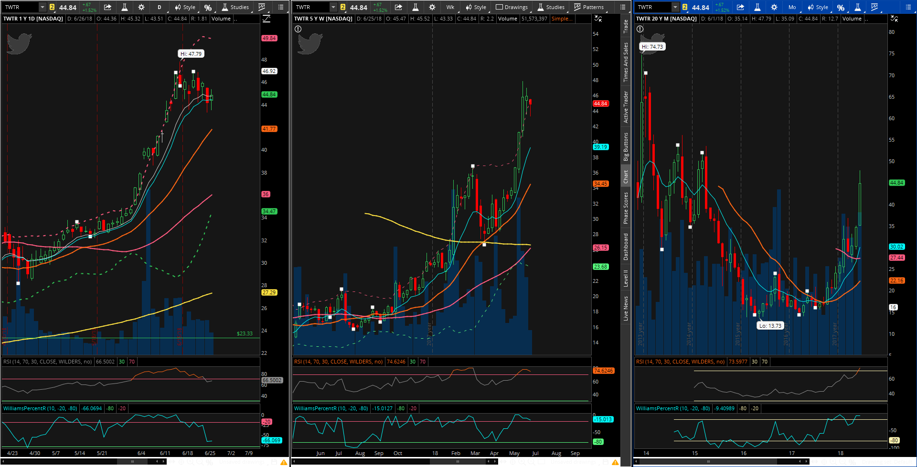Open the Style menu in daily chart
917x467 pixels.
[185, 7]
